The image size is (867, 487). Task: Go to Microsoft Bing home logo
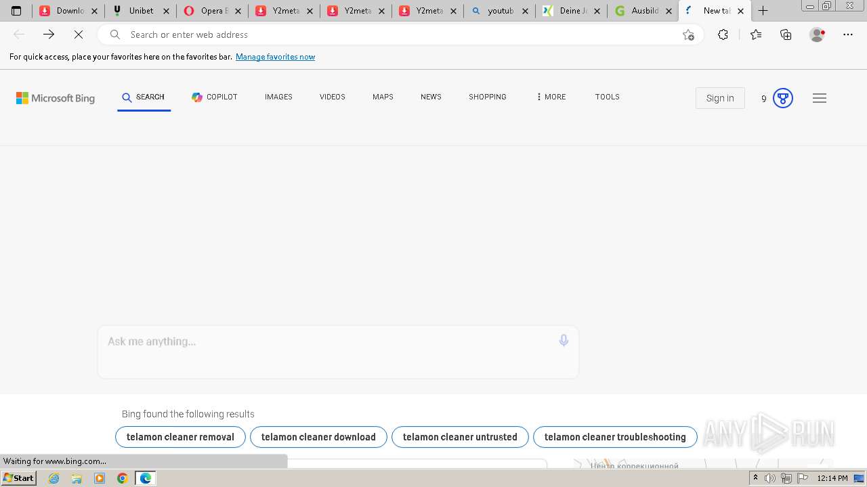(x=56, y=98)
